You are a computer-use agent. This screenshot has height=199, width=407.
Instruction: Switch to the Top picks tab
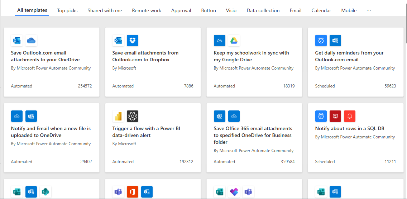pyautogui.click(x=67, y=11)
